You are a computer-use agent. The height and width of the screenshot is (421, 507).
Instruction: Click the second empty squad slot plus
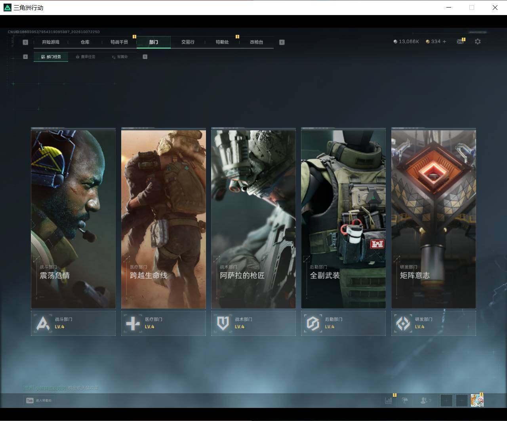click(x=461, y=400)
